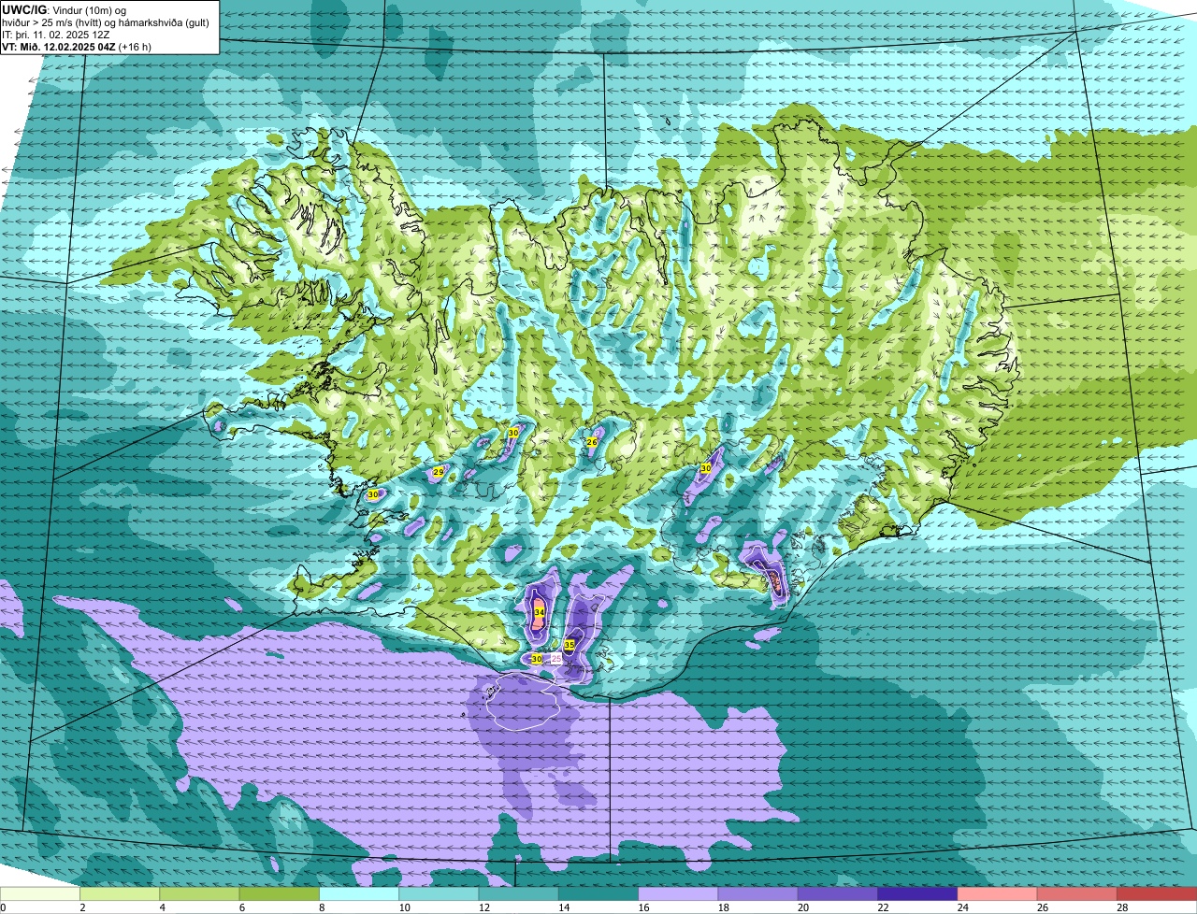Click the title line "UWC/IG: Vindur (10m) og"
The height and width of the screenshot is (914, 1197).
tap(65, 9)
